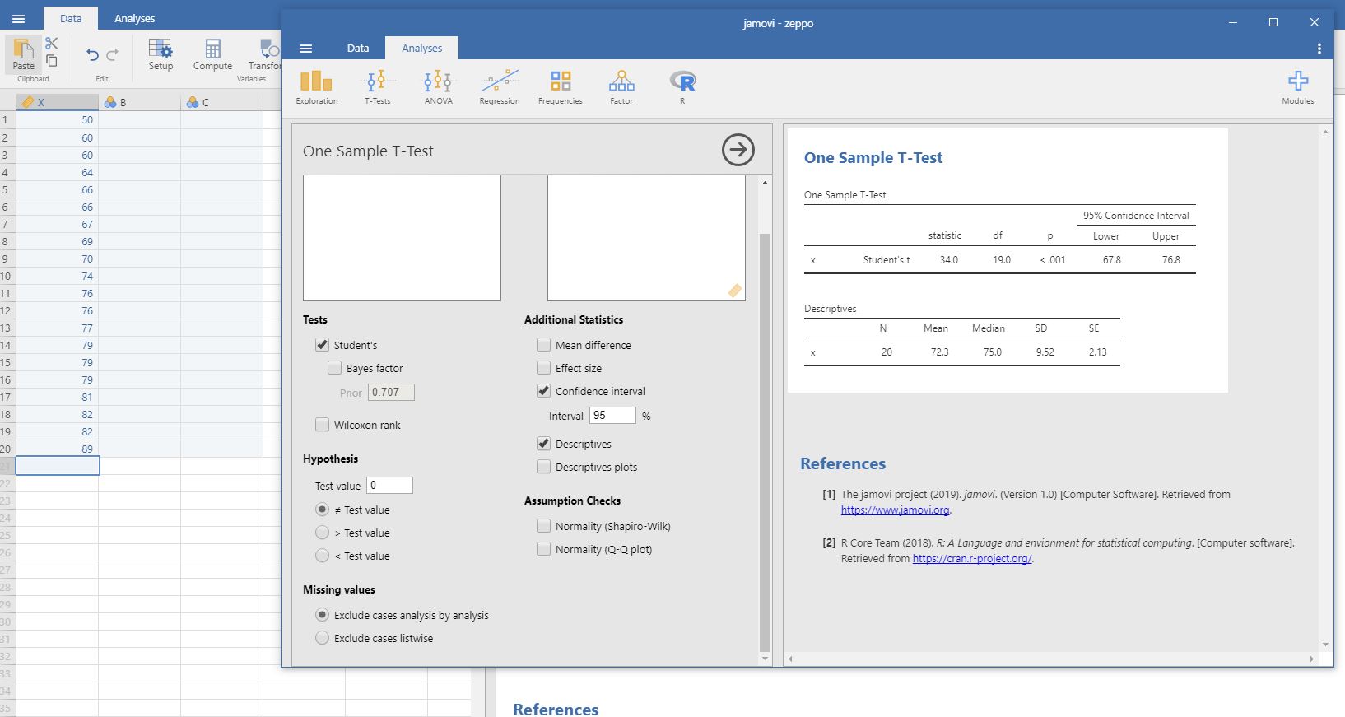Open the Exploration analyses menu
Viewport: 1345px width, 717px height.
[x=317, y=87]
